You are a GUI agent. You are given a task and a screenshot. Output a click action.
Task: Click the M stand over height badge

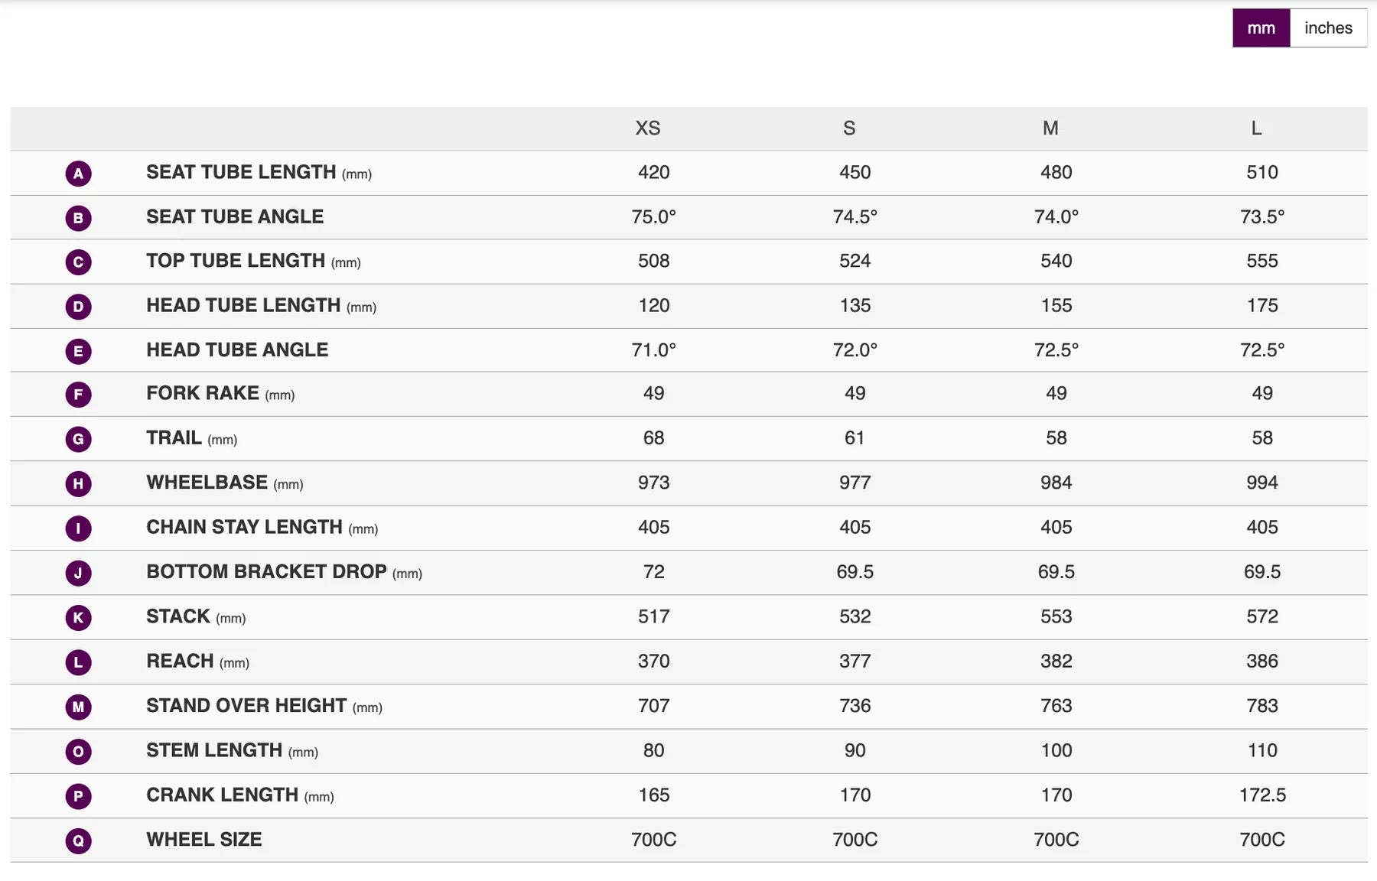tap(78, 707)
